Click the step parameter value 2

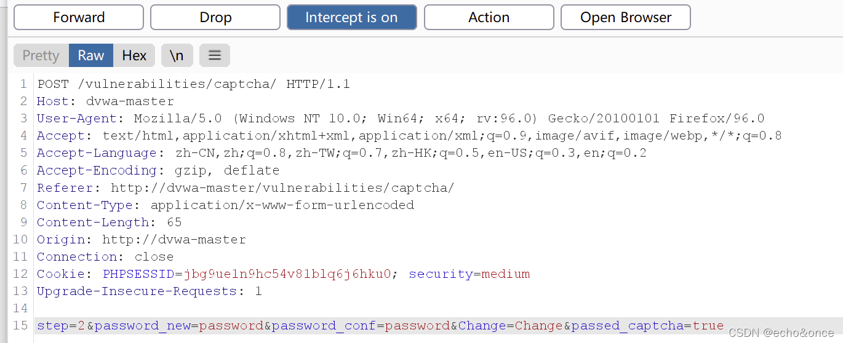point(81,325)
